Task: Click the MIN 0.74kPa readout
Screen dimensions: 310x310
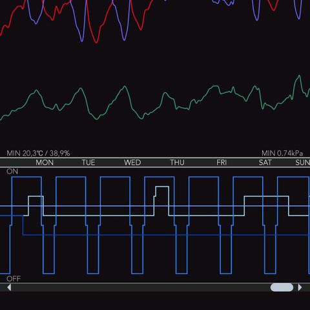Action: coord(282,153)
